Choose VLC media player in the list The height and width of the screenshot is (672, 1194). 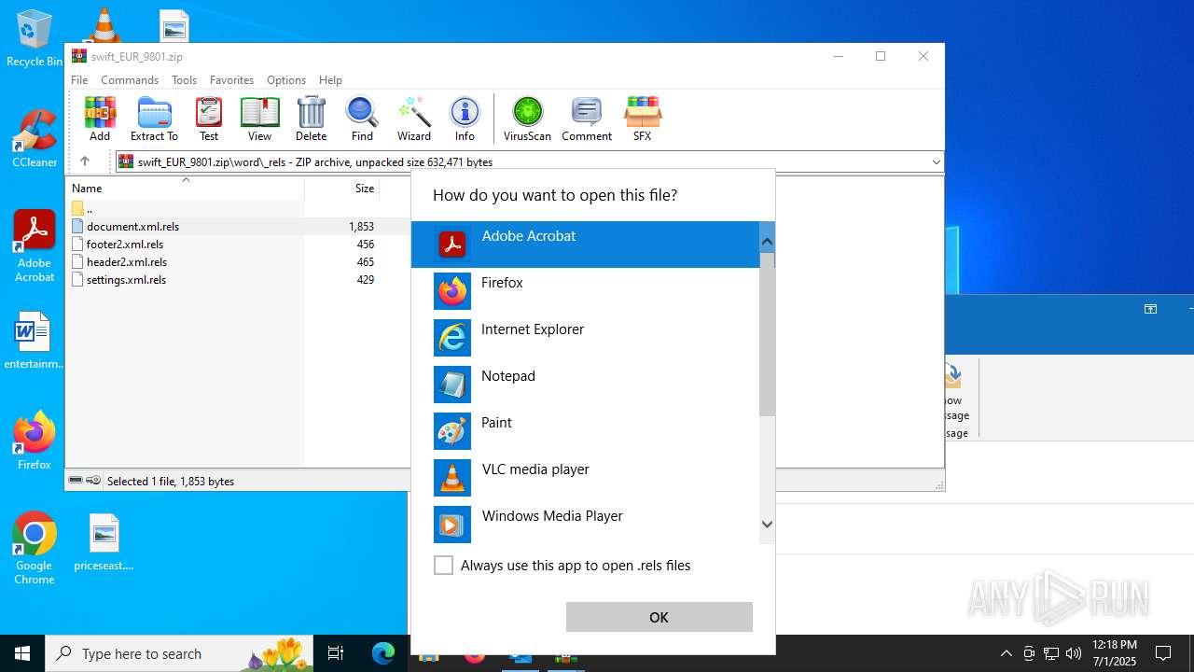click(x=587, y=478)
